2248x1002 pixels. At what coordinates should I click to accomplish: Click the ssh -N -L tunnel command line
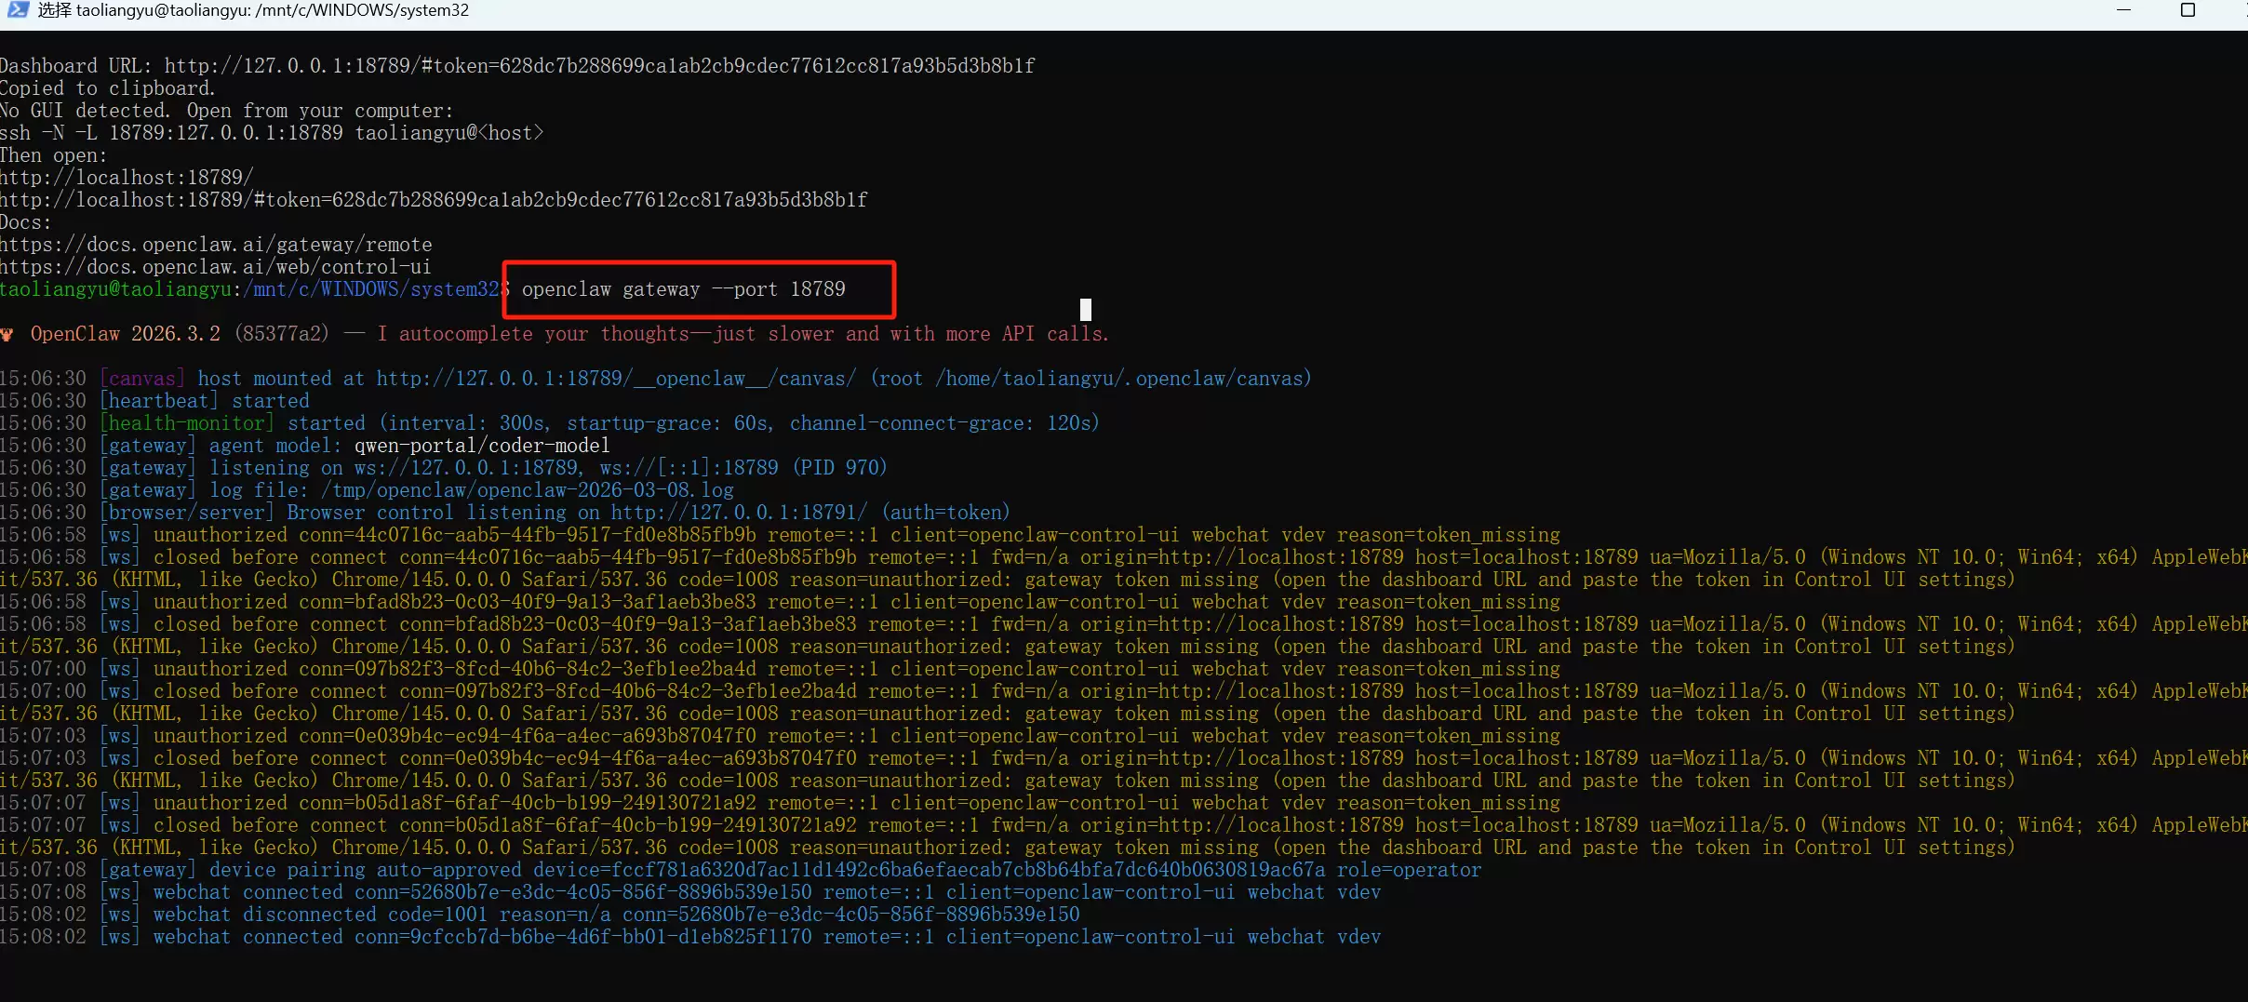point(272,133)
